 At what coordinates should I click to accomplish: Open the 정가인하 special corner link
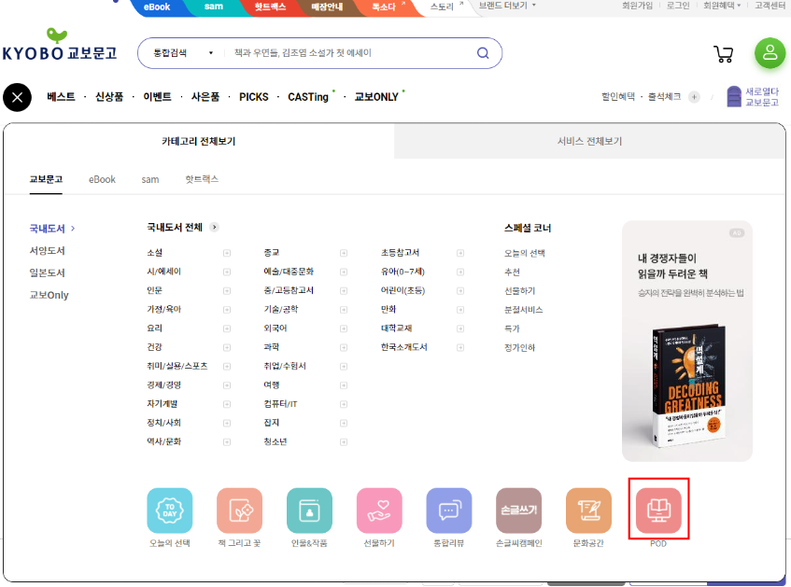click(x=519, y=347)
